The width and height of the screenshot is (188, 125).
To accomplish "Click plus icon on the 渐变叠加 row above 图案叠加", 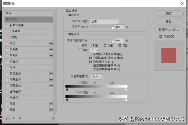I will click(x=51, y=85).
